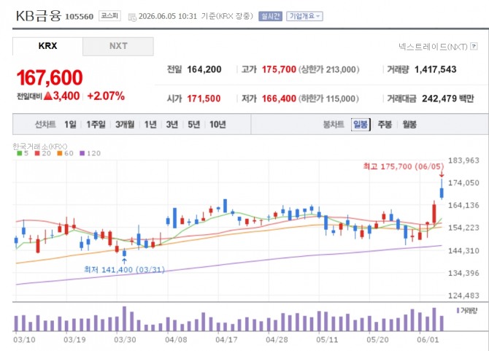489x351 pixels.
Task: Open the 기업개요 dropdown
Action: point(304,16)
